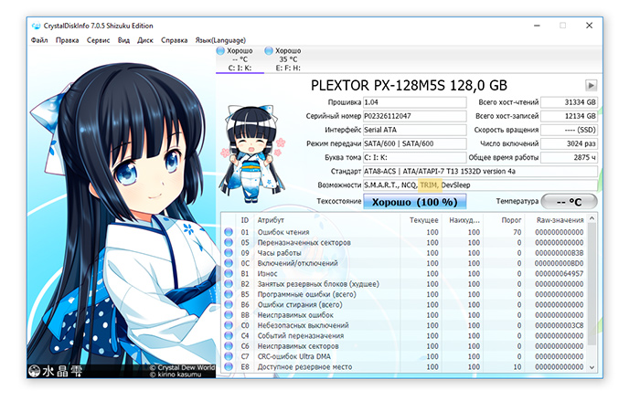Click the interface field Serial ATA
The height and width of the screenshot is (401, 640).
click(415, 130)
